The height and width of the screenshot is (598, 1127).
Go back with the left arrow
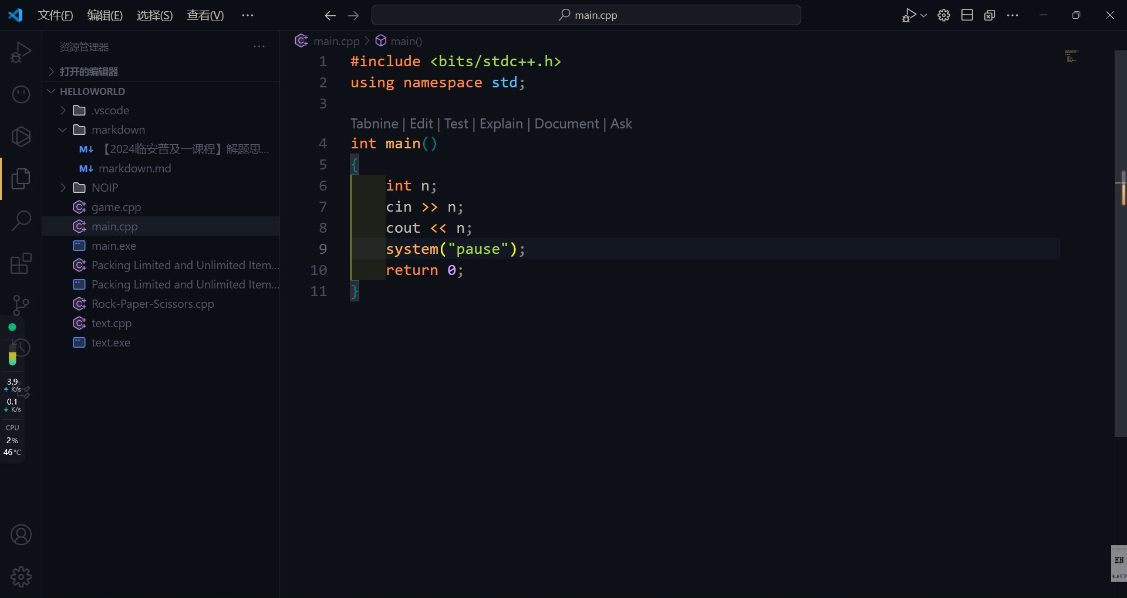click(x=330, y=16)
